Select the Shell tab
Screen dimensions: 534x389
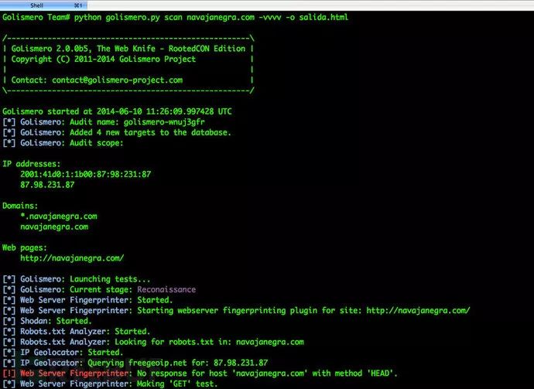43,5
